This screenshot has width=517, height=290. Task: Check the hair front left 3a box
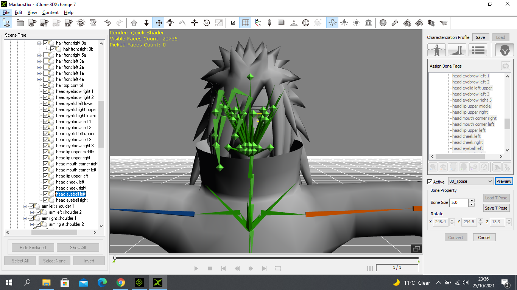[x=46, y=61]
